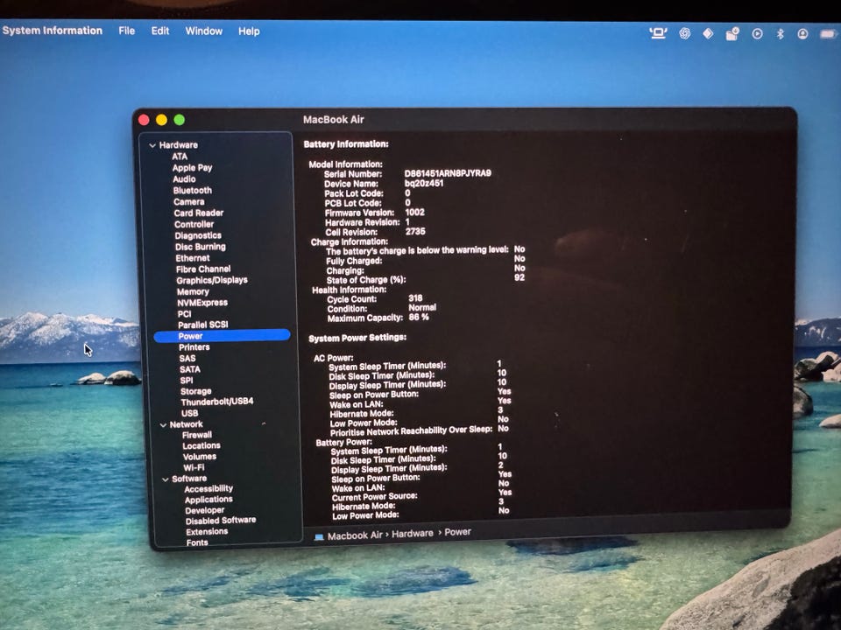Click Hardware in the bottom path bar
Viewport: 841px width, 630px height.
412,534
